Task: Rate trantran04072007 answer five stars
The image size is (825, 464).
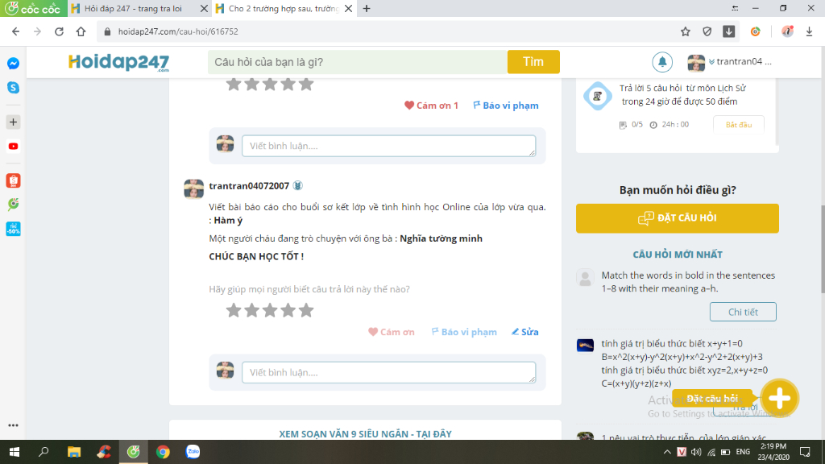Action: [x=306, y=310]
